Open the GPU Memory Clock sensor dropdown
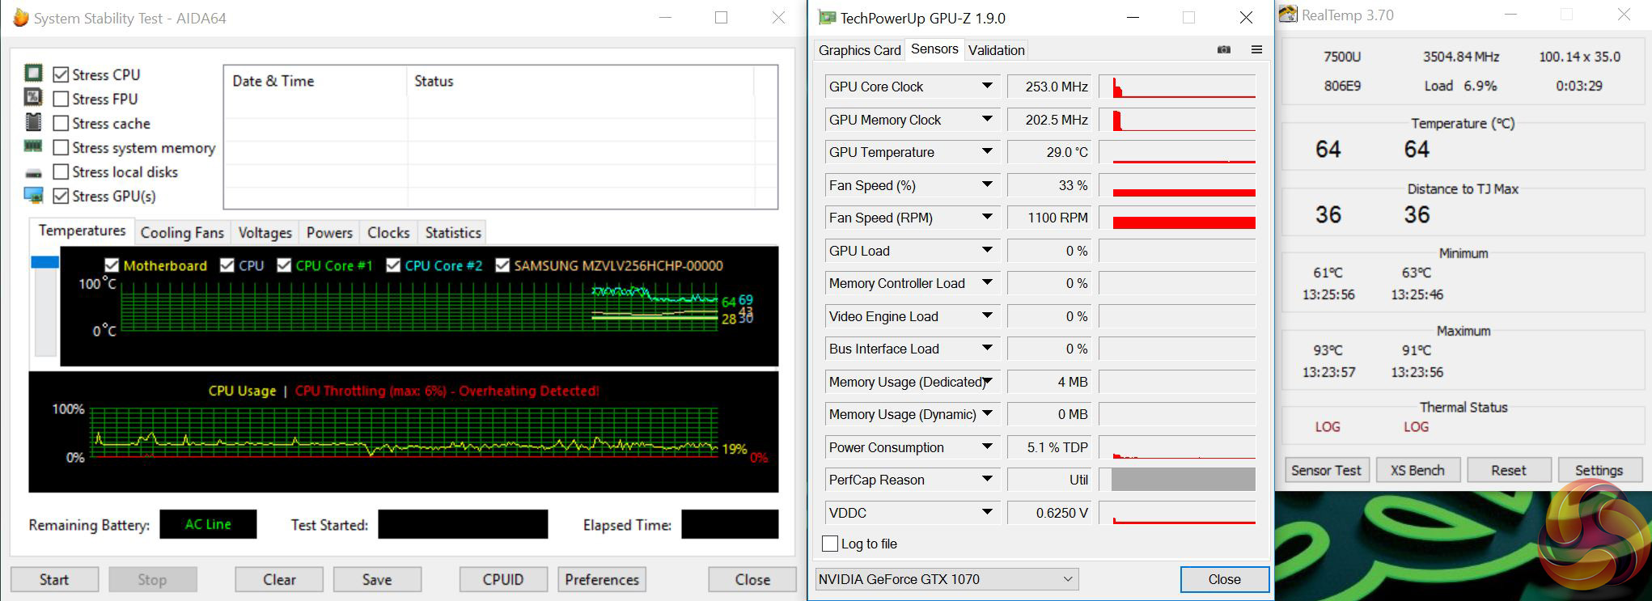The width and height of the screenshot is (1652, 601). point(987,119)
